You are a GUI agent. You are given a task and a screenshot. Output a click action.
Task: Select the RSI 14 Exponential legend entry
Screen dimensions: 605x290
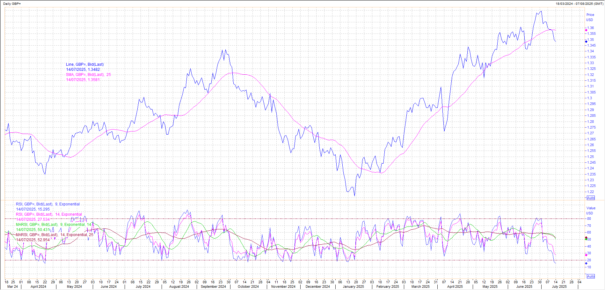point(49,214)
